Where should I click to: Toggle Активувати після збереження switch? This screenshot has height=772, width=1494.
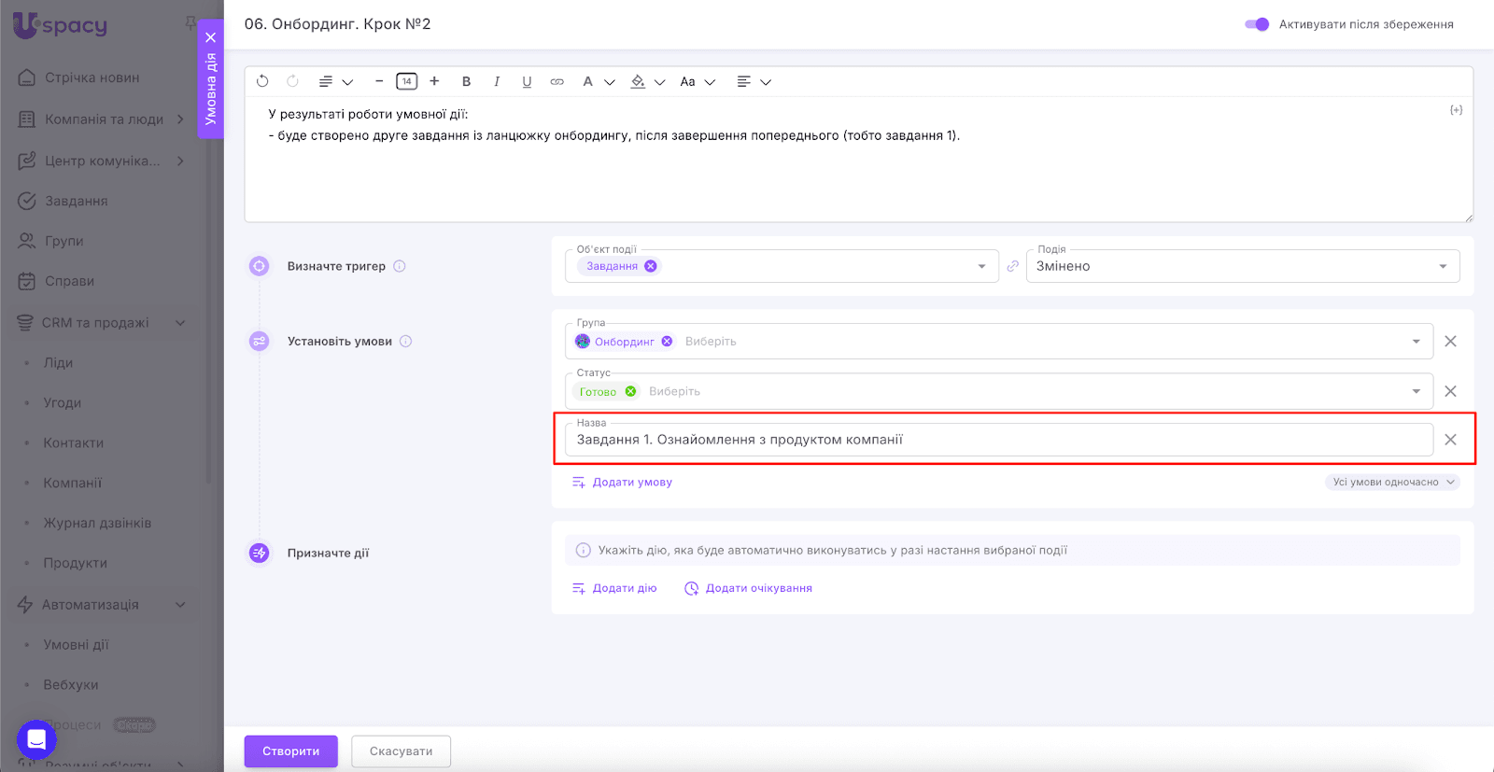tap(1257, 24)
